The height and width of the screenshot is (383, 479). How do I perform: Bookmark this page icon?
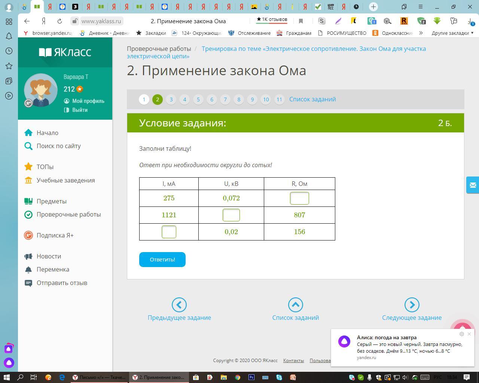tap(301, 21)
